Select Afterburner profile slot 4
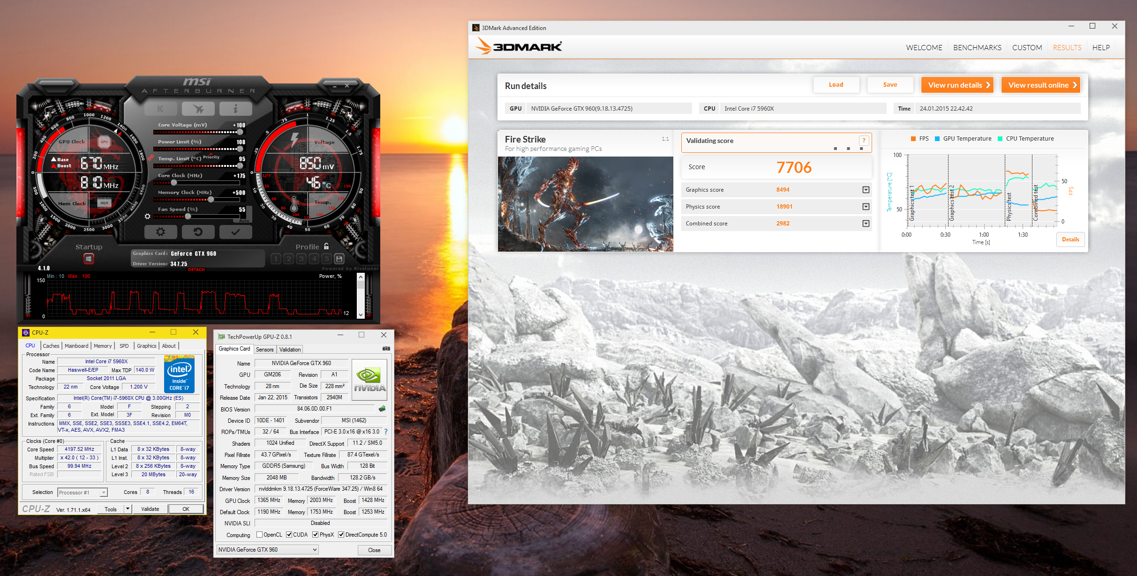Image resolution: width=1137 pixels, height=576 pixels. 314,258
